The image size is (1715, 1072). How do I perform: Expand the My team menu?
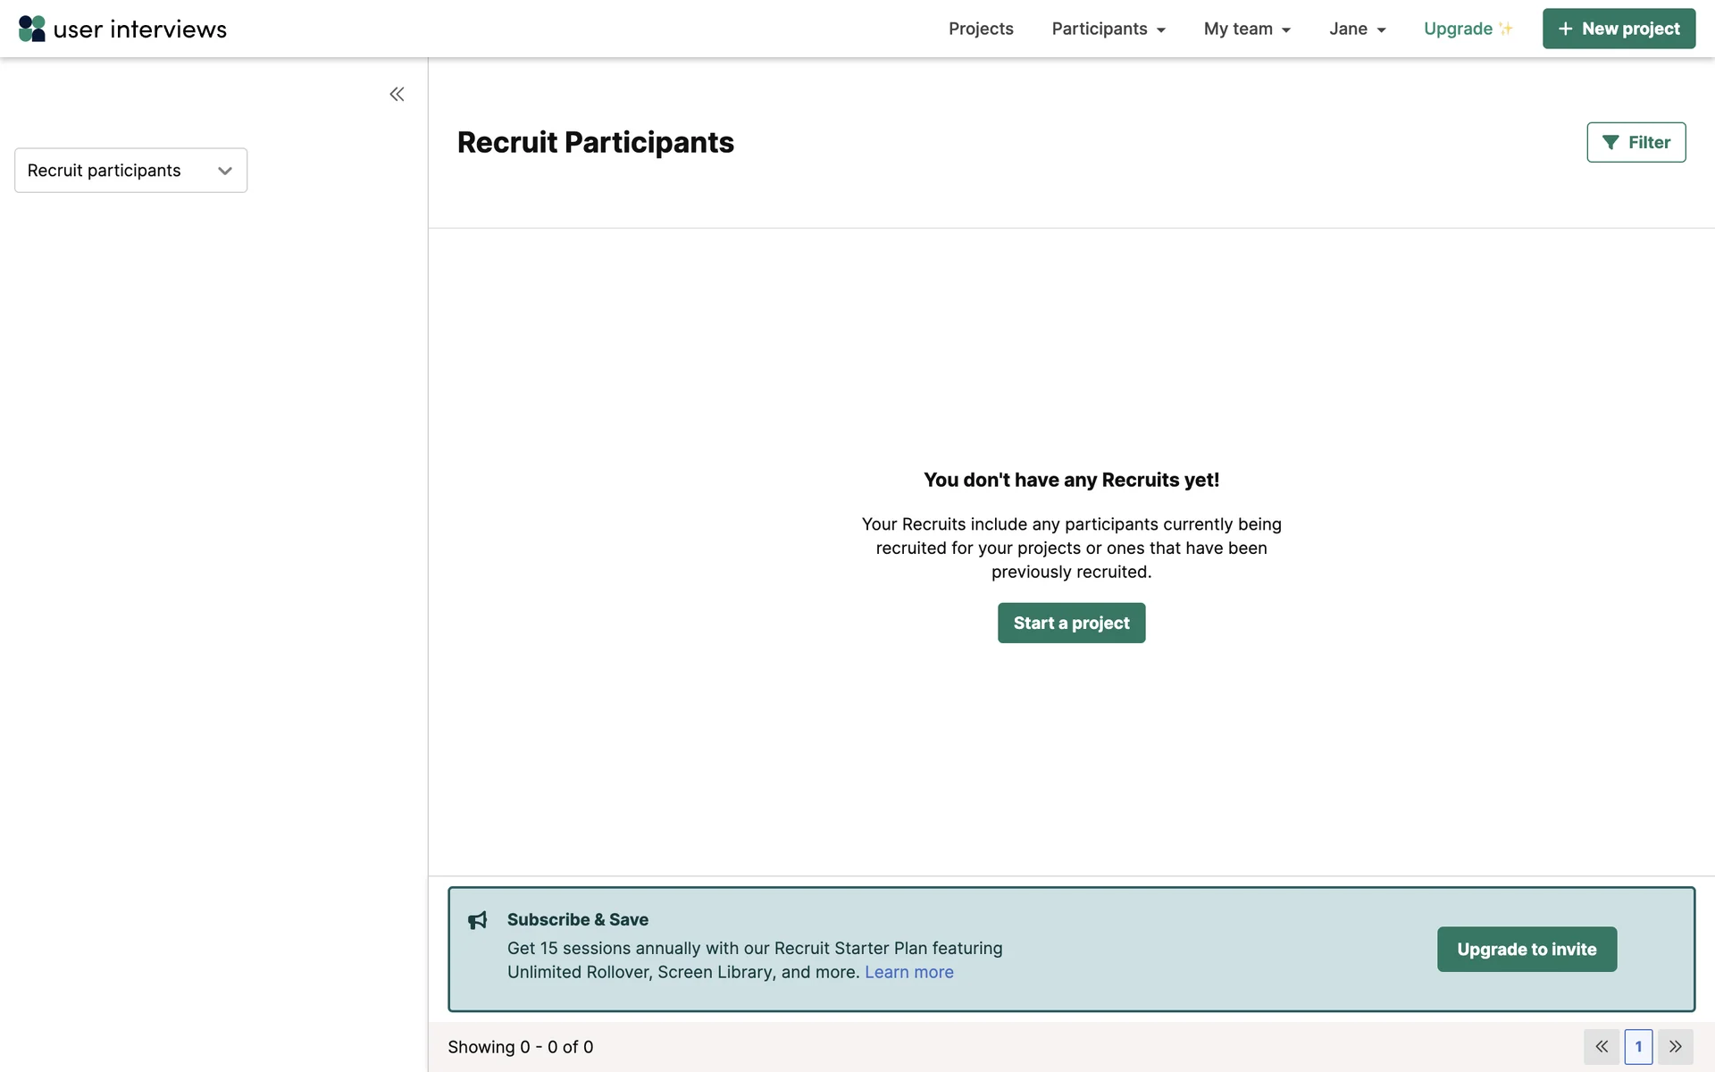[x=1247, y=29]
